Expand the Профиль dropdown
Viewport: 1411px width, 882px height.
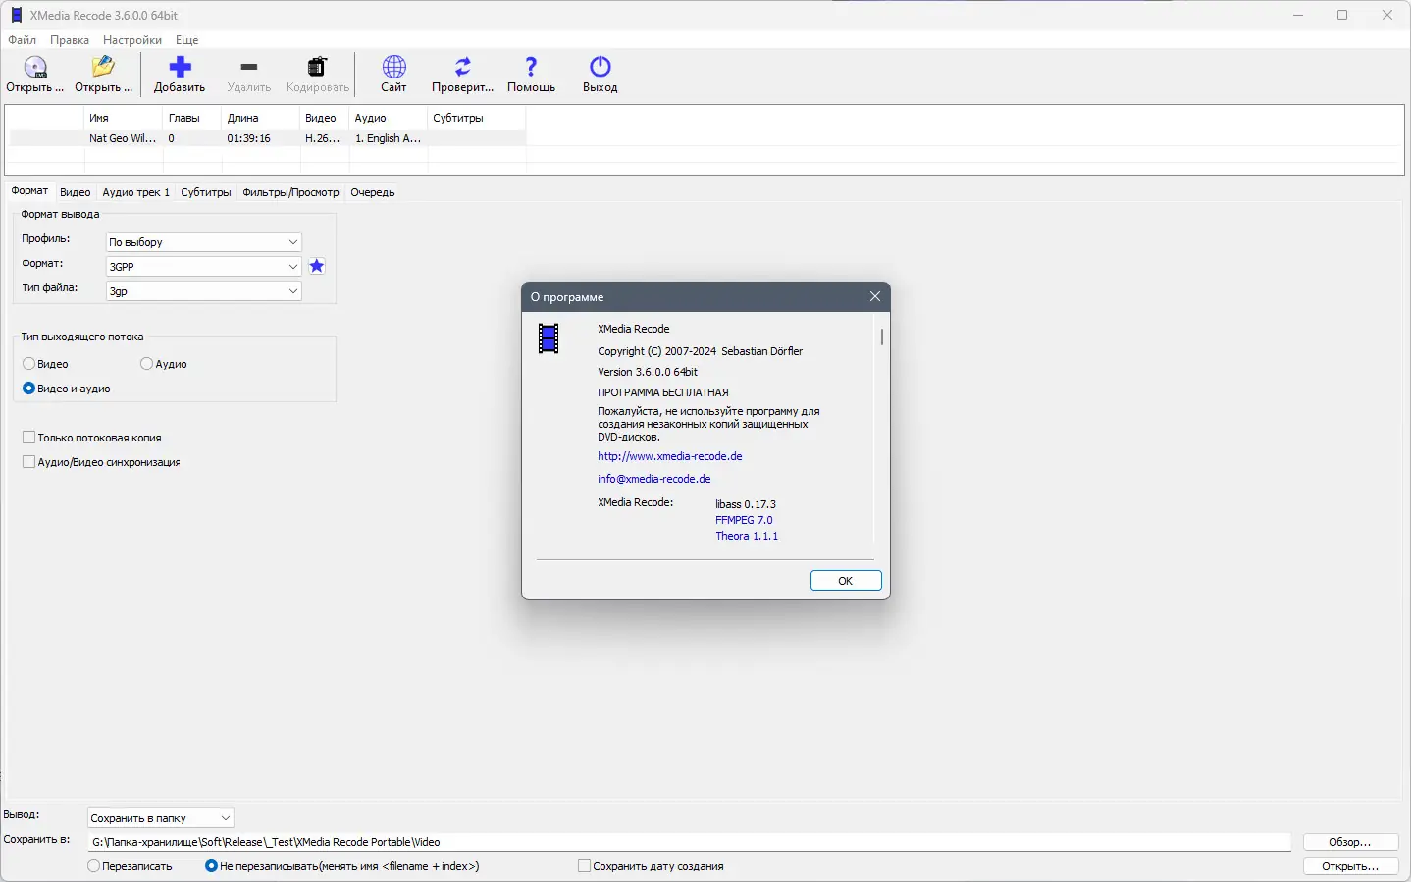coord(203,242)
